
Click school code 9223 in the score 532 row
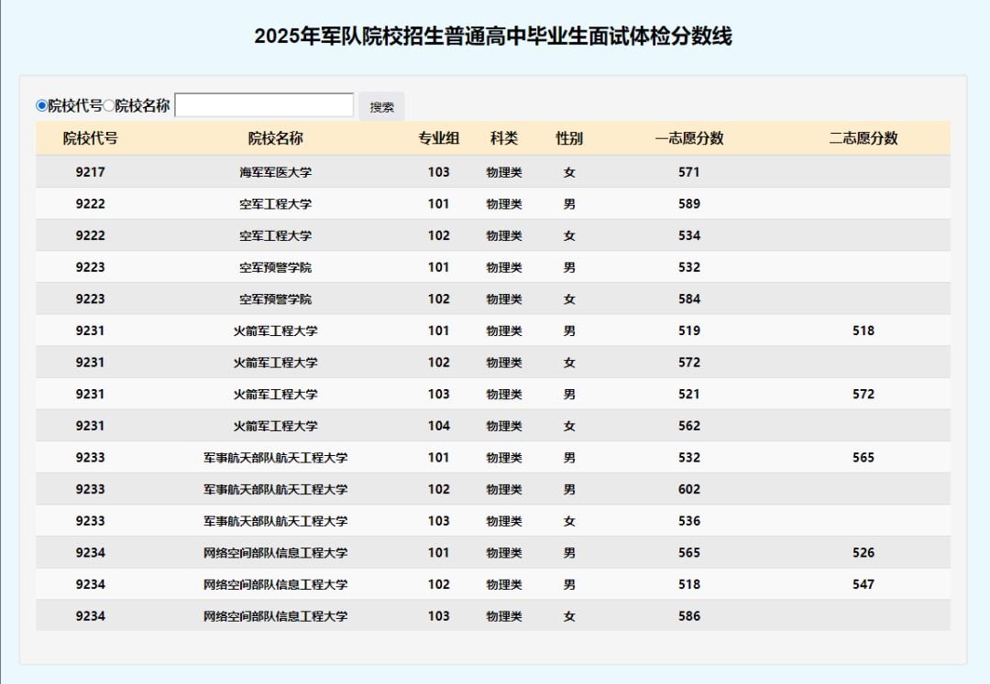click(90, 267)
